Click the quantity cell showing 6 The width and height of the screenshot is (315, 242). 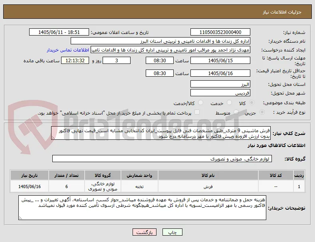67,186
